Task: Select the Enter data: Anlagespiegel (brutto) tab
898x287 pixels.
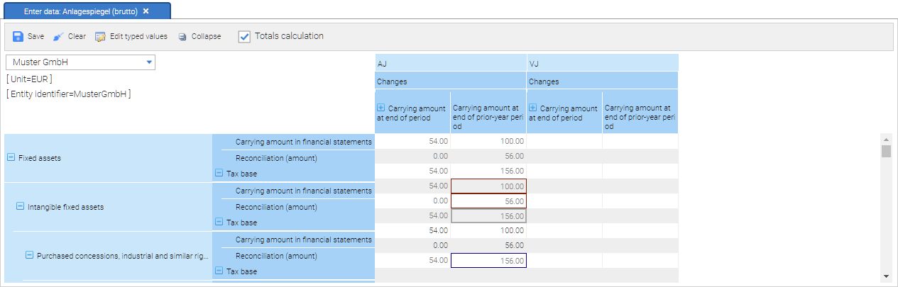Action: click(82, 11)
